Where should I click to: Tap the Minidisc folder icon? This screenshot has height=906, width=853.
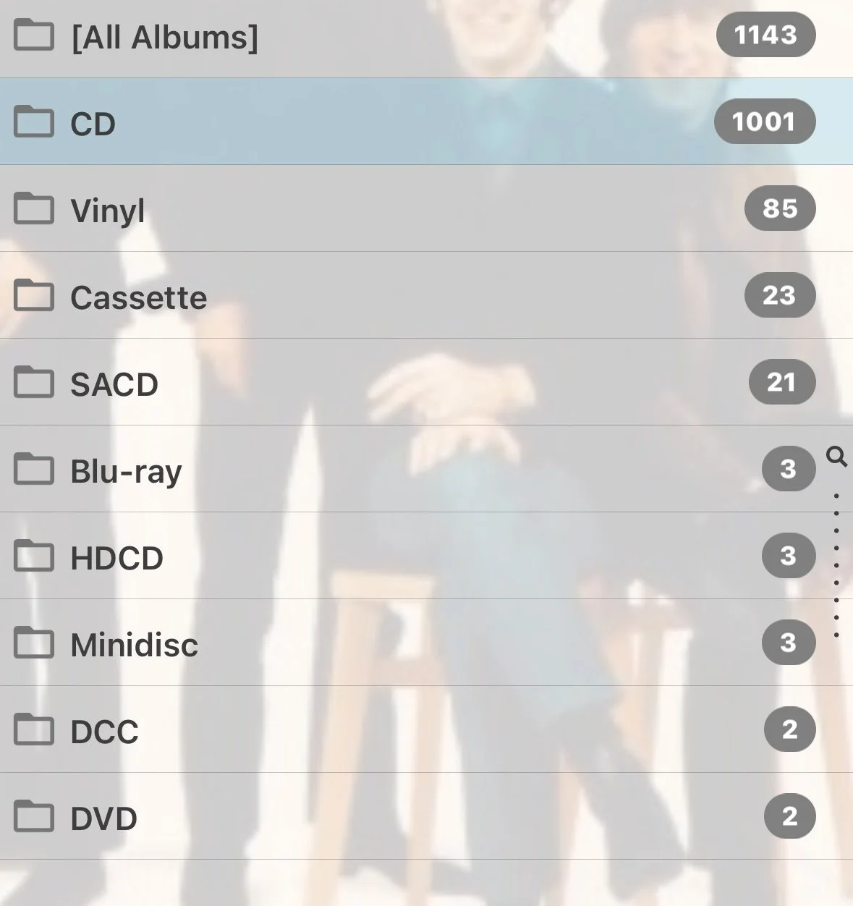tap(34, 643)
